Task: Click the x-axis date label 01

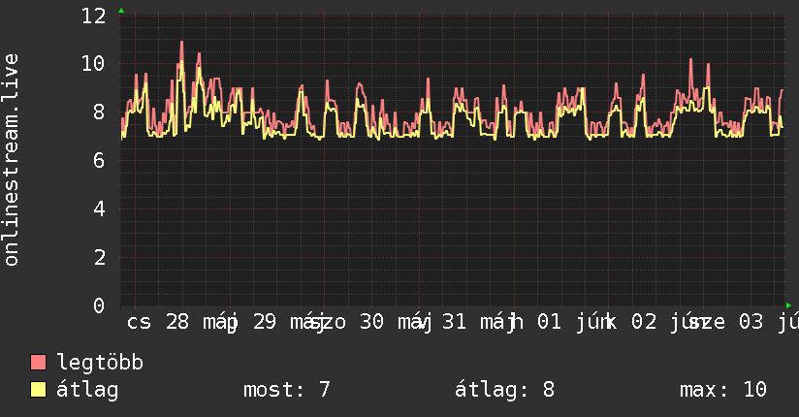Action: [x=549, y=322]
